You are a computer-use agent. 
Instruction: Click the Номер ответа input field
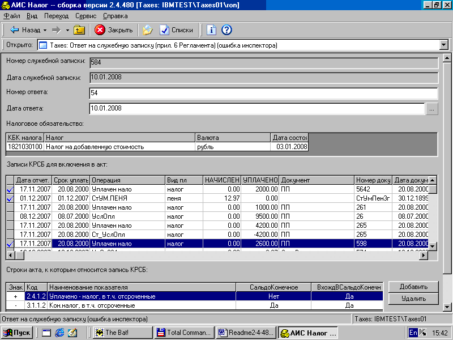coord(263,93)
